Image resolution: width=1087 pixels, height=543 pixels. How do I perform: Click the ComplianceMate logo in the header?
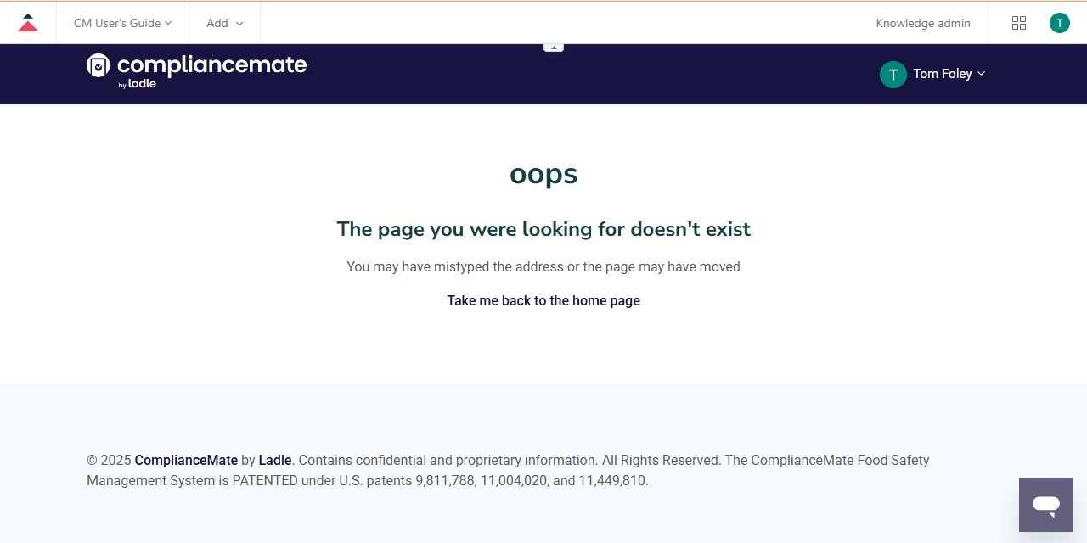point(196,66)
